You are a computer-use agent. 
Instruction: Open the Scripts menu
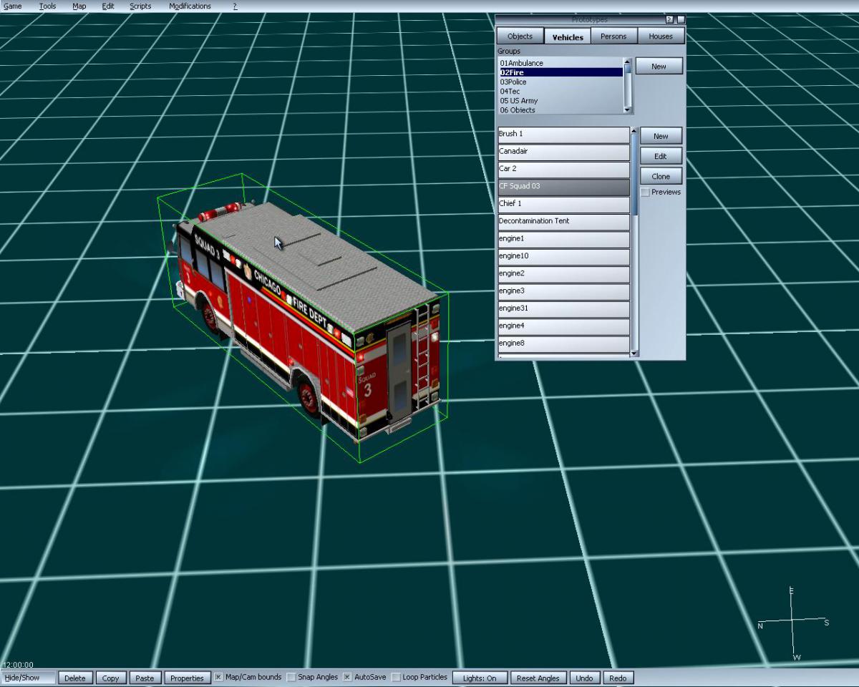click(x=140, y=6)
